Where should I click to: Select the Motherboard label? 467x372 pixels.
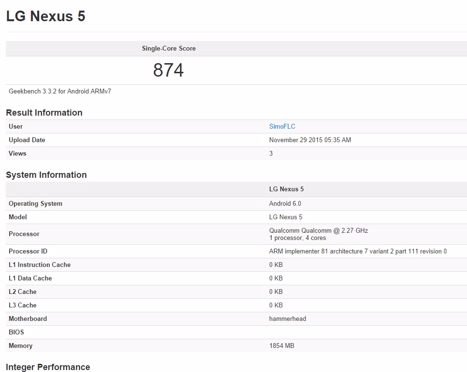(27, 319)
